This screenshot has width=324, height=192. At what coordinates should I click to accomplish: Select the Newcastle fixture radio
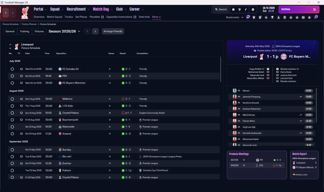(x=12, y=127)
